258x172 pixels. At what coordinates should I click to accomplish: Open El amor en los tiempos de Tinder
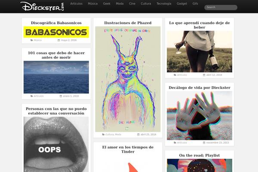point(128,150)
